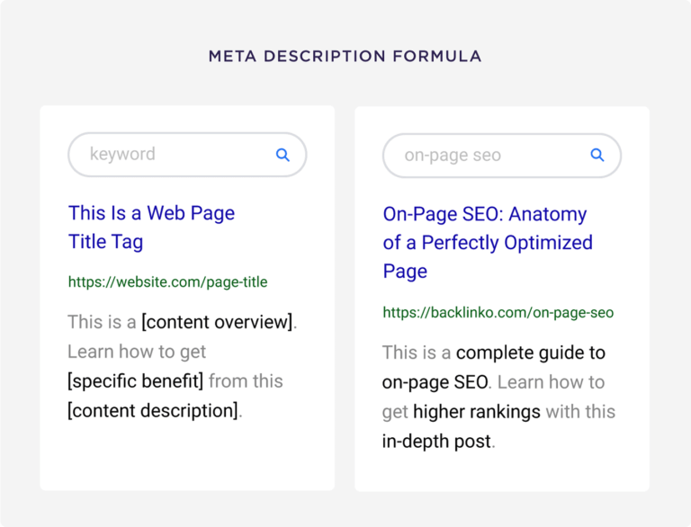Focus the search field containing 'on-page seo'
691x527 pixels.
tap(486, 155)
